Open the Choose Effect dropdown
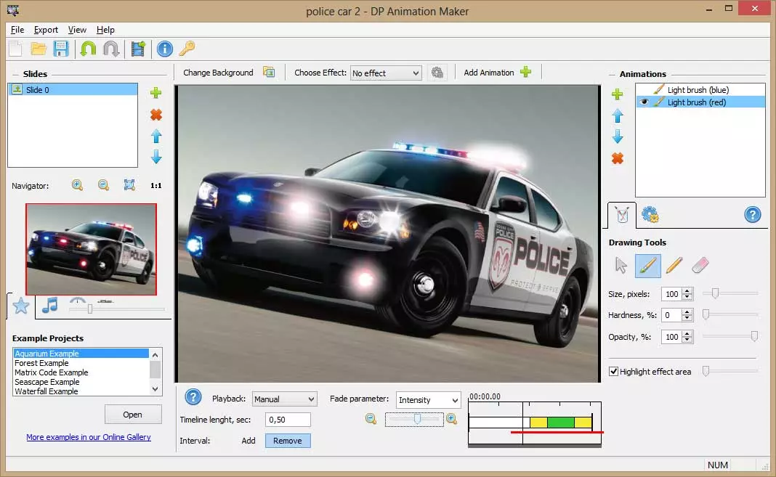 point(386,73)
